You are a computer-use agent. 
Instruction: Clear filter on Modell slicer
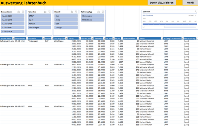pos(76,12)
